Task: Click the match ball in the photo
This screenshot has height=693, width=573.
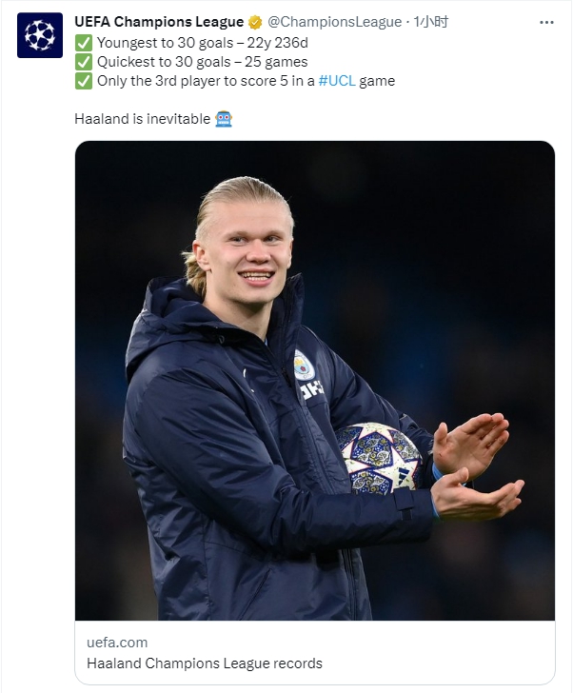Action: point(379,457)
